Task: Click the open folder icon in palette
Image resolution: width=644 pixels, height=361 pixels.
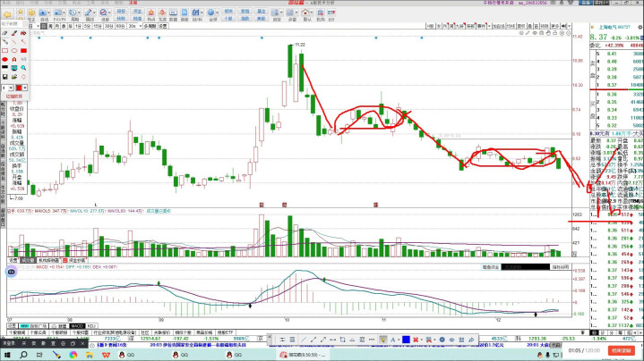Action: click(14, 77)
